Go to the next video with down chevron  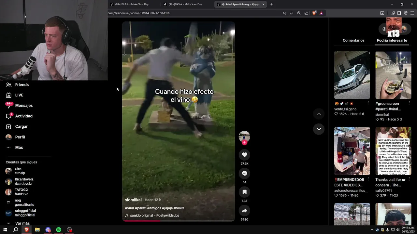click(319, 129)
